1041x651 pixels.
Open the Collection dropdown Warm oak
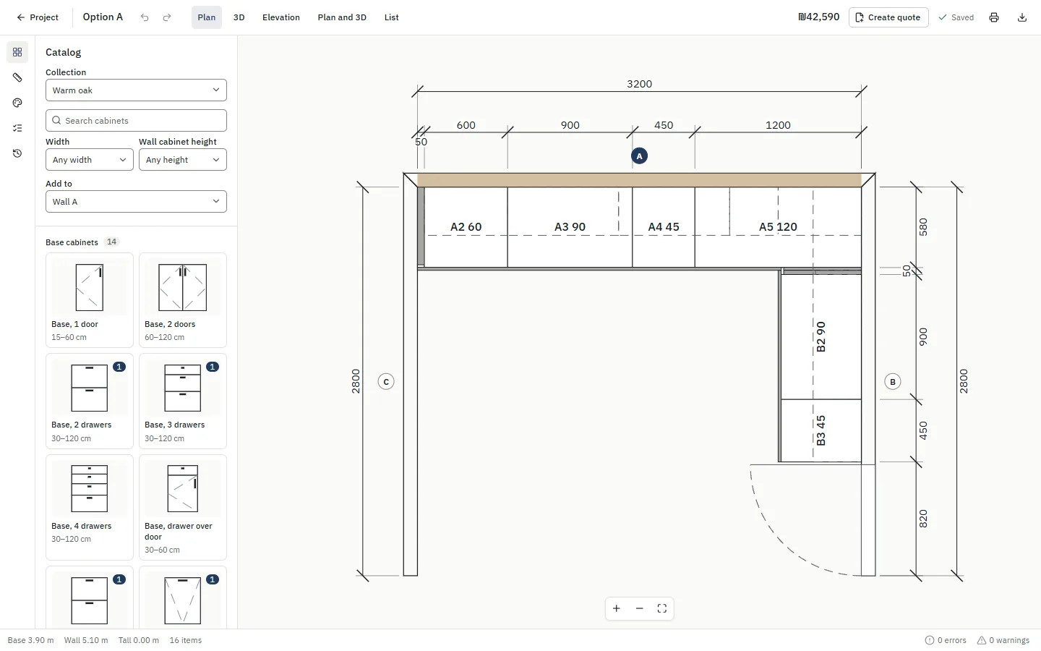136,90
